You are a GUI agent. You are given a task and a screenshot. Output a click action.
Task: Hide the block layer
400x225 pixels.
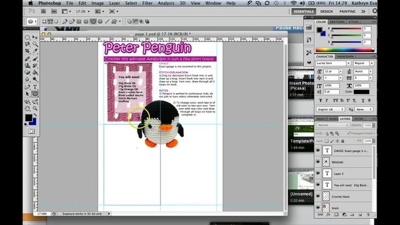pyautogui.click(x=318, y=207)
